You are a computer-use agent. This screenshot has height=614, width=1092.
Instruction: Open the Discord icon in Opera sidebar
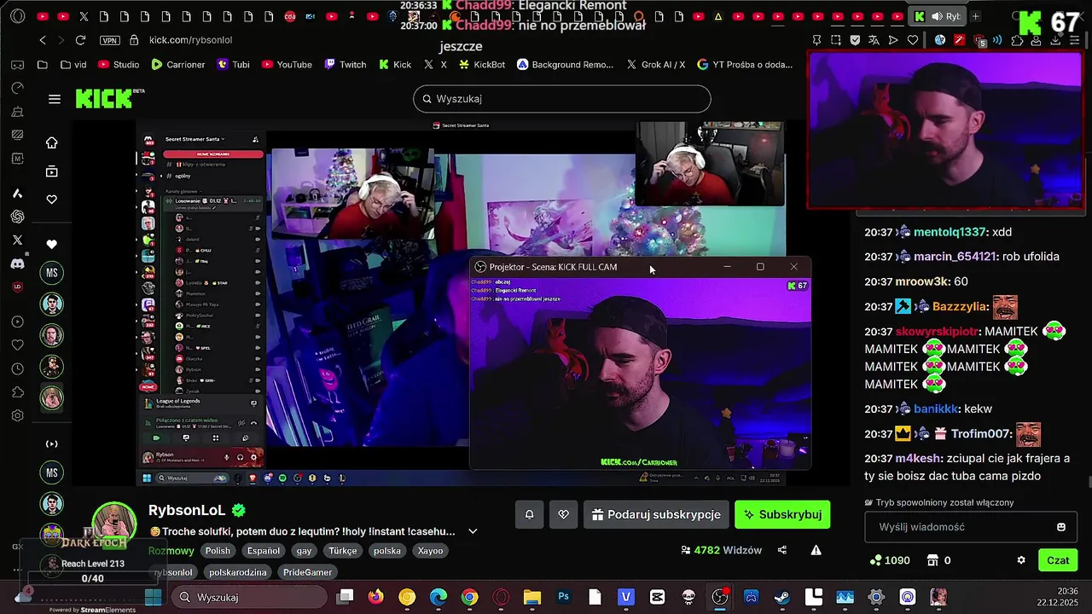coord(17,264)
